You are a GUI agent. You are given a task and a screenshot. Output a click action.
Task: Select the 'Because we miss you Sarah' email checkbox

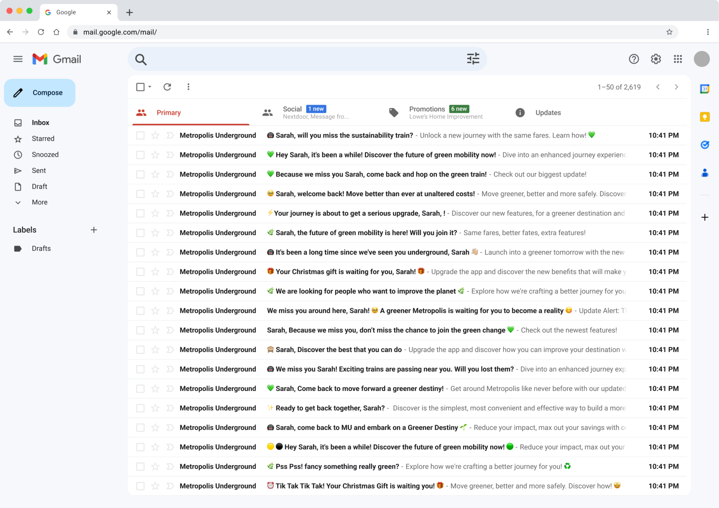(140, 174)
